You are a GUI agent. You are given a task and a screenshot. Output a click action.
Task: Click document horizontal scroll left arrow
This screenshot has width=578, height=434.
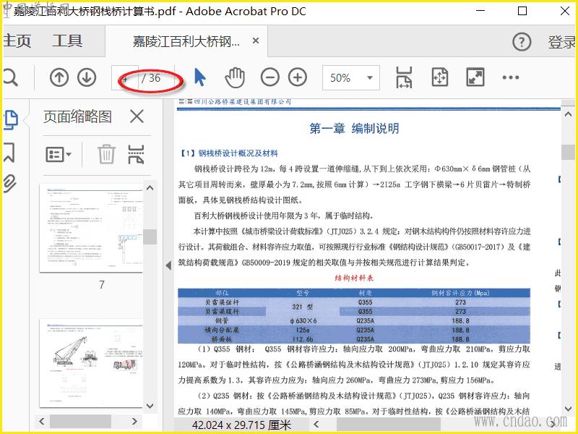click(x=316, y=424)
